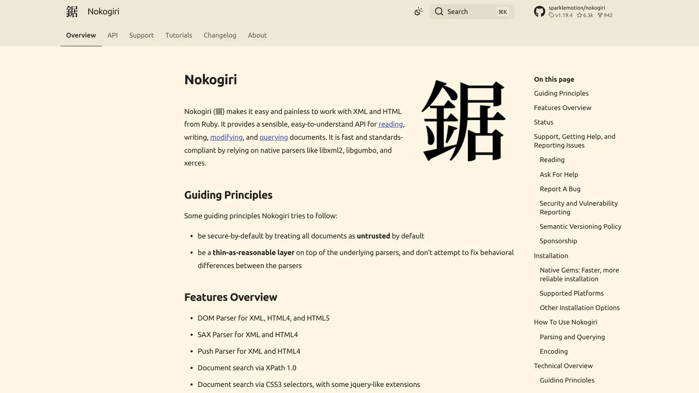Screen dimensions: 699x393
Task: Jump to Parsing and Querying
Action: pyautogui.click(x=572, y=337)
